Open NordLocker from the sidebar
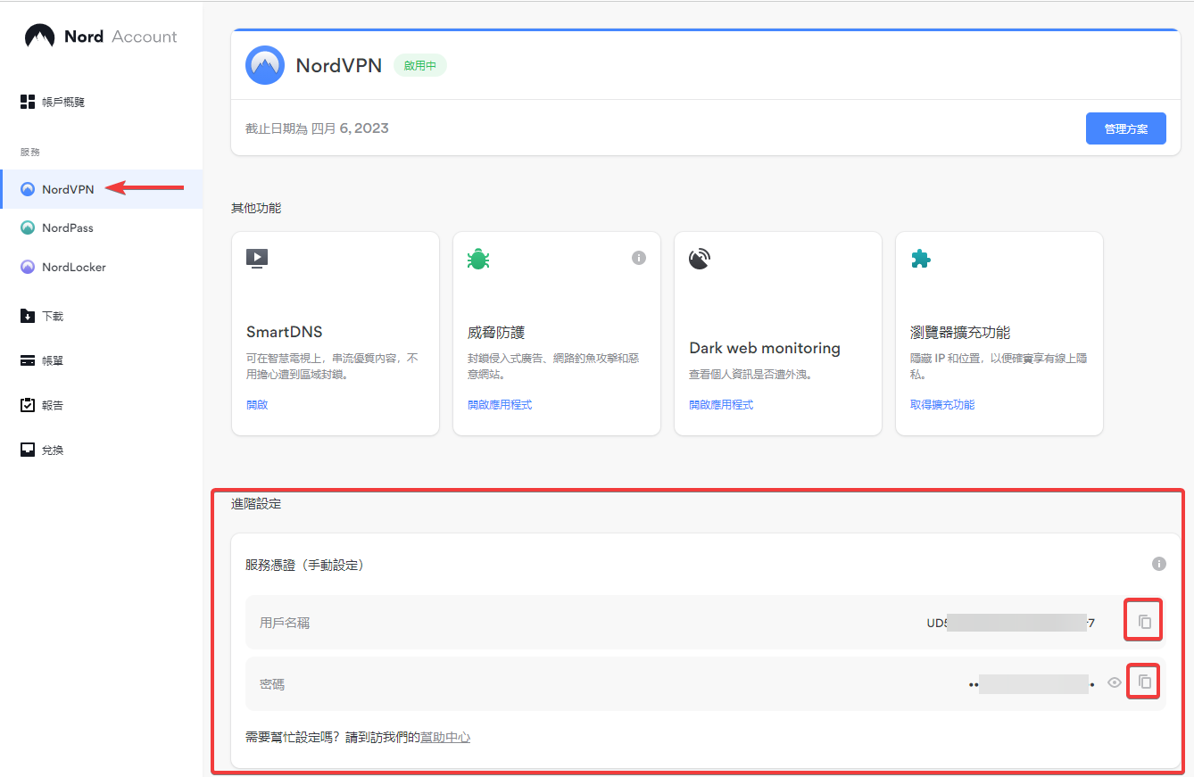 tap(73, 268)
